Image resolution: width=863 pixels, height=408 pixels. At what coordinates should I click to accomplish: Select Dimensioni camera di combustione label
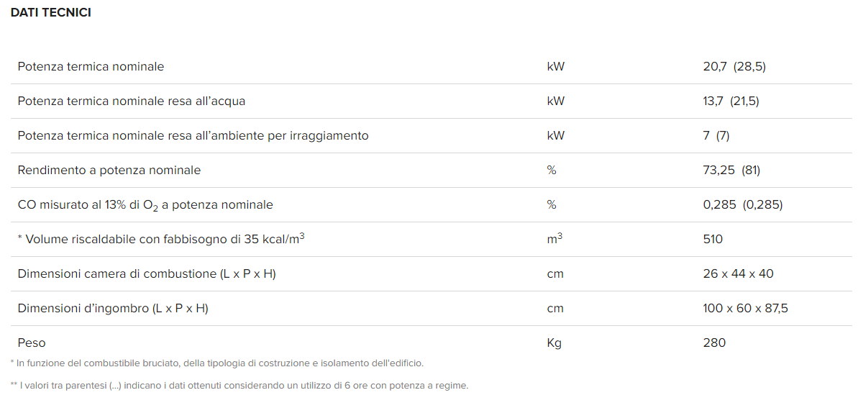[x=147, y=274]
